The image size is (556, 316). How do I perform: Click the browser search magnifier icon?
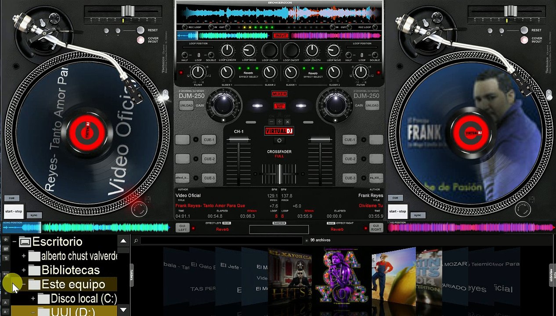[136, 241]
